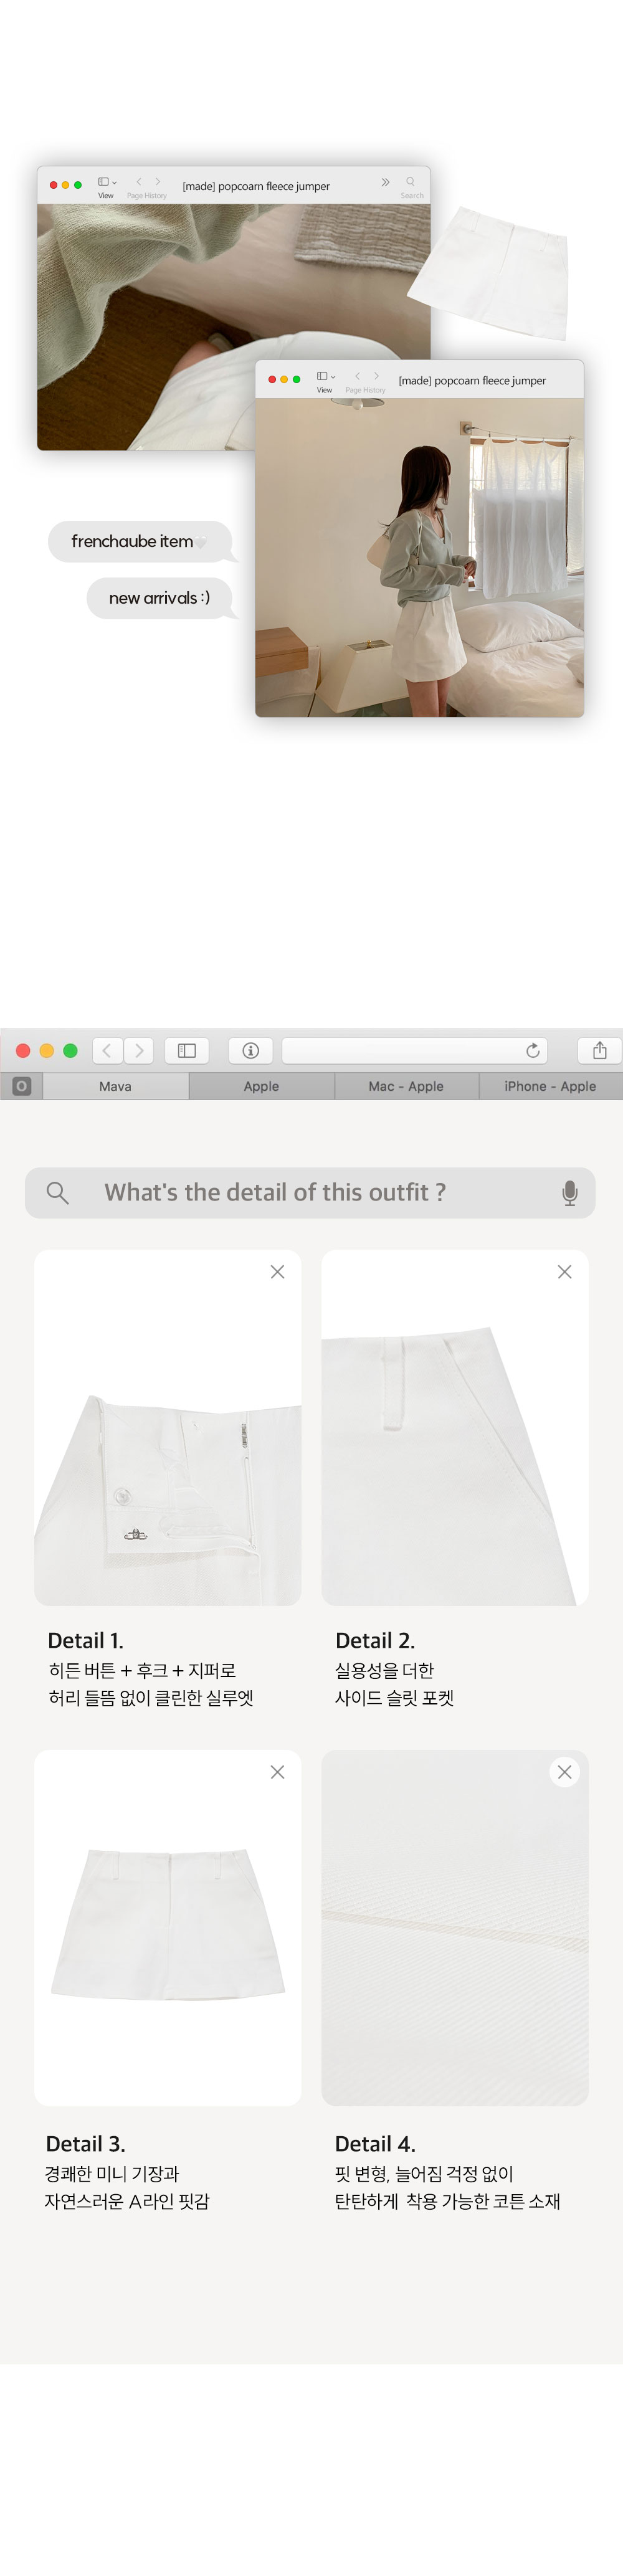Click the share icon in browser toolbar
The height and width of the screenshot is (2576, 623).
pos(599,1050)
